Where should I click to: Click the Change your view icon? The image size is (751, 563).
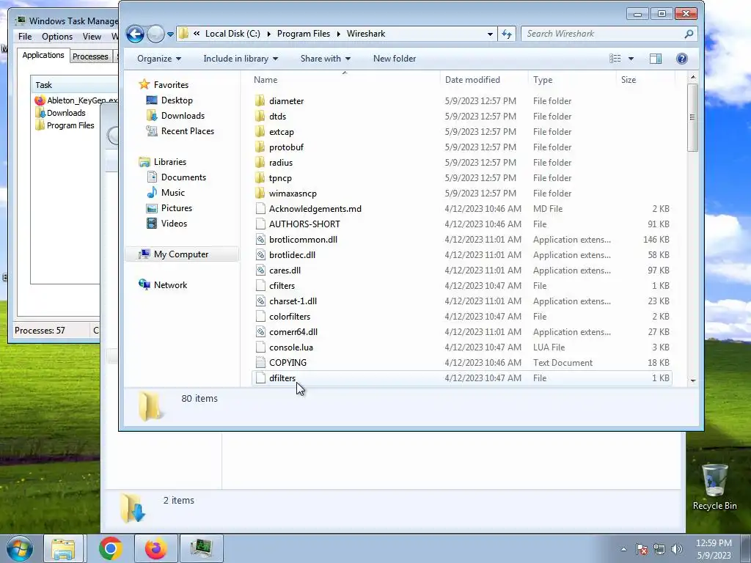(615, 59)
